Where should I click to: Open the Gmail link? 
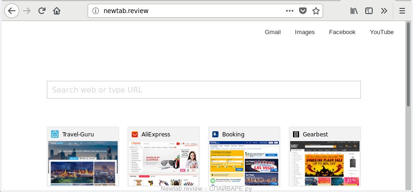tap(273, 32)
